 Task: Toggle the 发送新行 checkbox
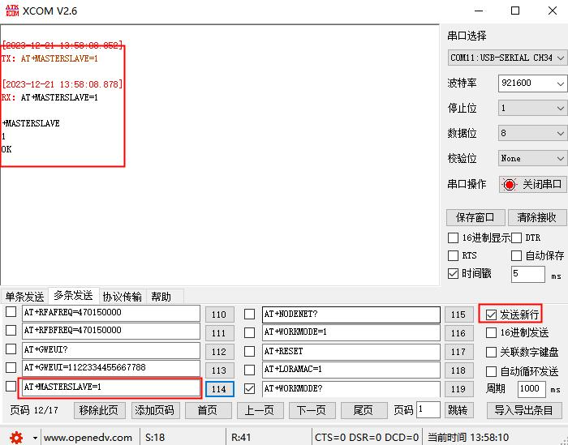coord(491,314)
